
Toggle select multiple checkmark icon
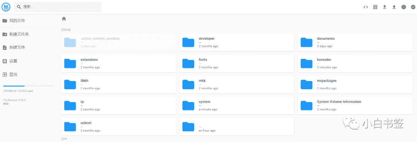click(x=413, y=7)
